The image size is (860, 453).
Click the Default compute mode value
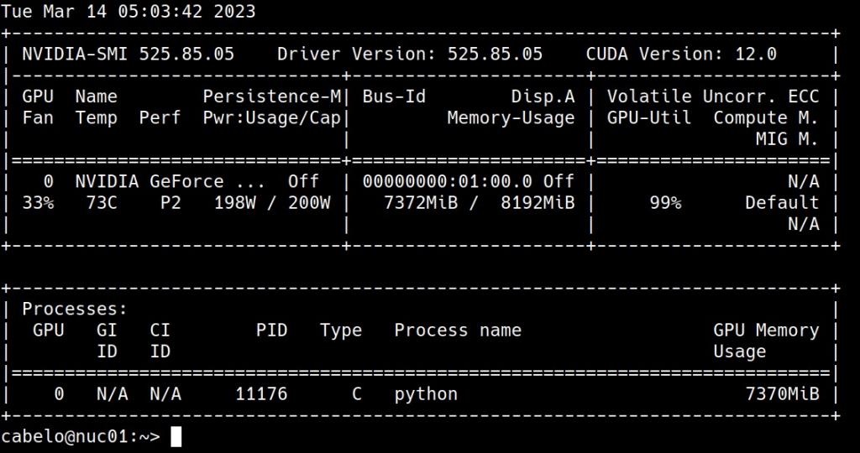(x=781, y=203)
